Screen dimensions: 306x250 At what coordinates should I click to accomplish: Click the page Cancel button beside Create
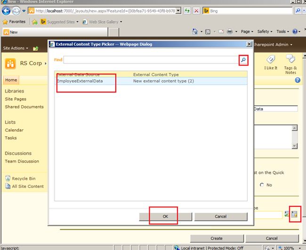tap(272, 238)
